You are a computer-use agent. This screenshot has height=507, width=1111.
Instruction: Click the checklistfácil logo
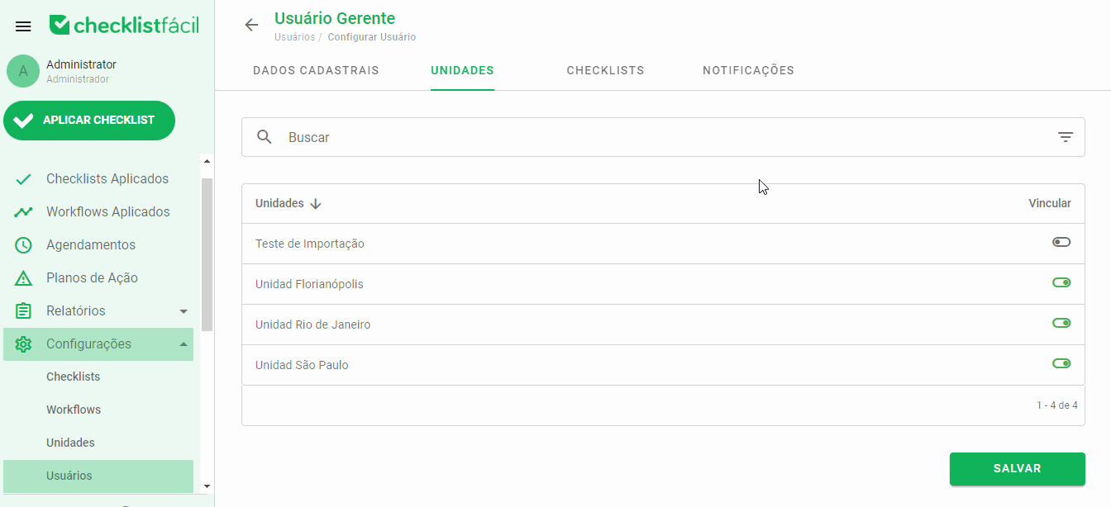[x=124, y=24]
